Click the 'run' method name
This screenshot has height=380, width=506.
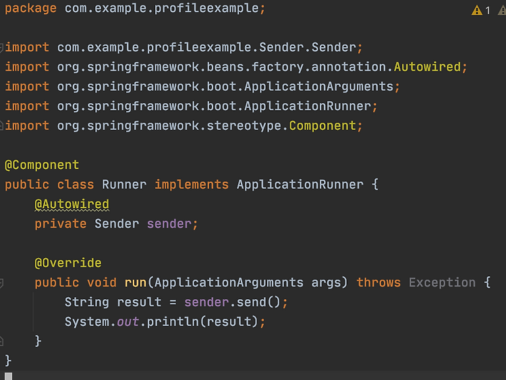(x=136, y=283)
